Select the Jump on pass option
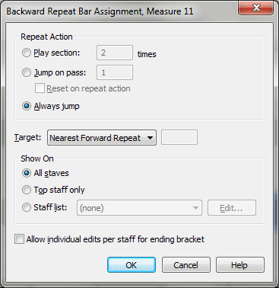 [x=27, y=72]
